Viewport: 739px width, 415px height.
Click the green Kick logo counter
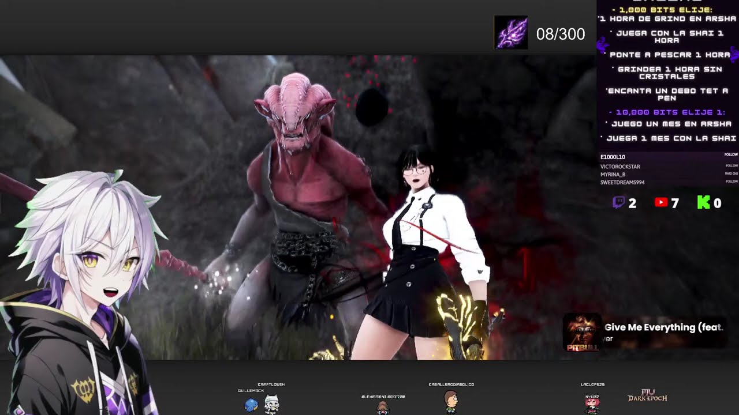tap(709, 203)
